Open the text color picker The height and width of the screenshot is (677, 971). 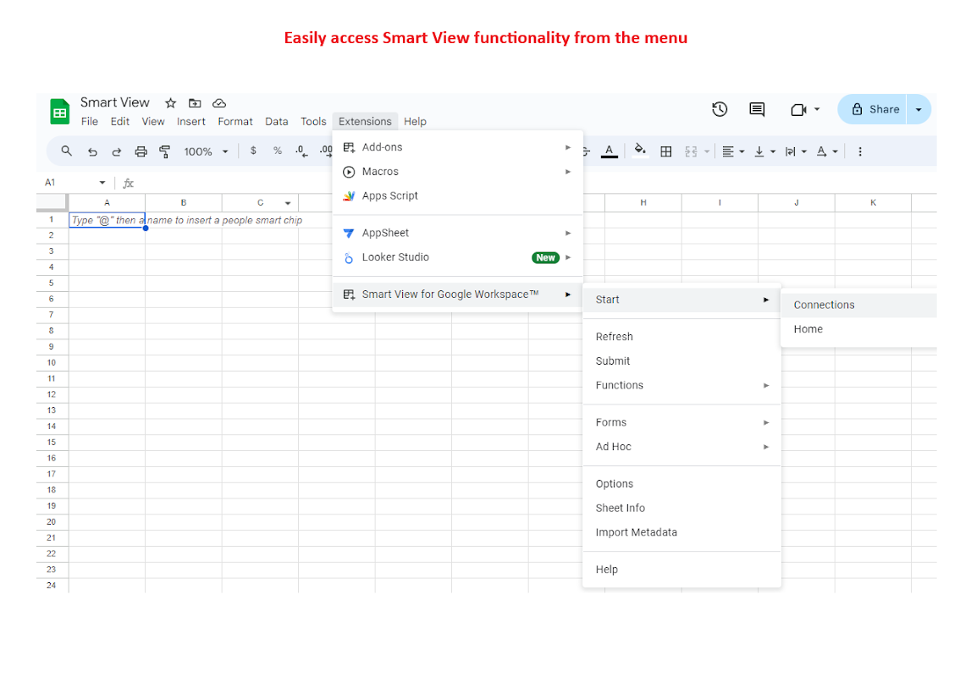(x=610, y=151)
